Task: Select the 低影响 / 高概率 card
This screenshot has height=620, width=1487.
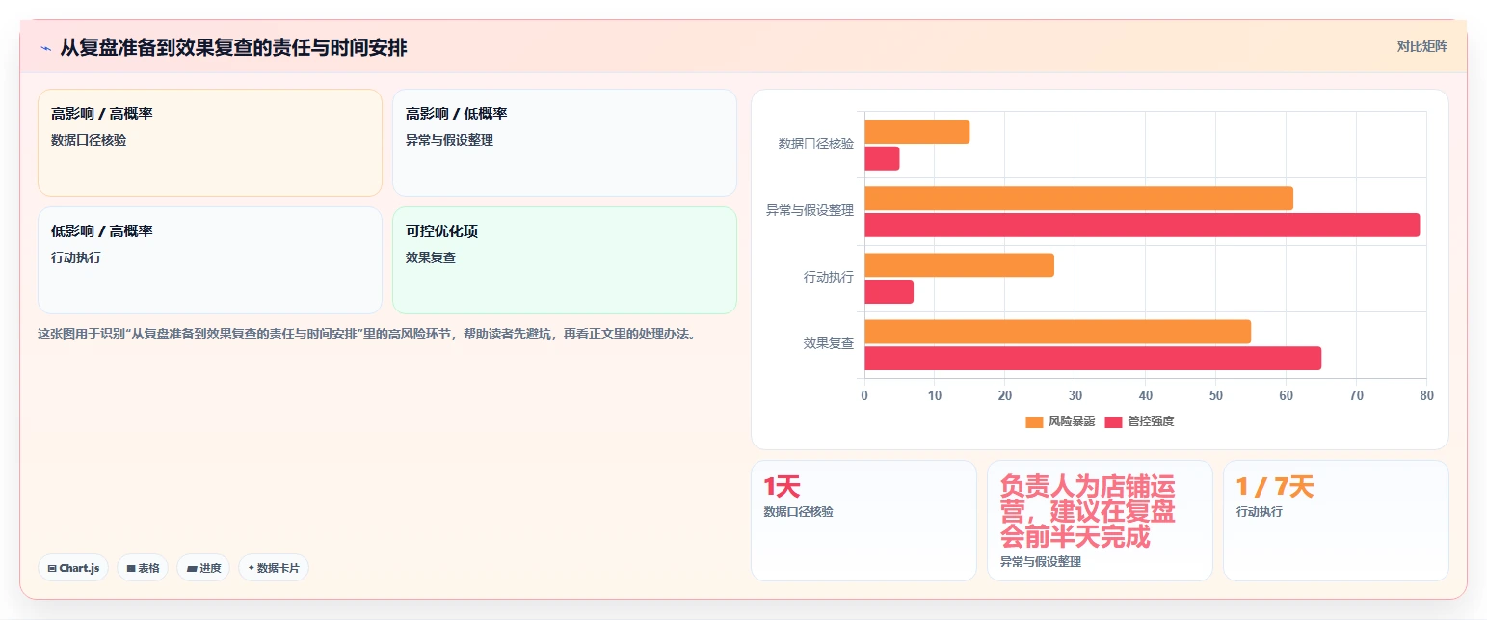Action: click(x=210, y=260)
